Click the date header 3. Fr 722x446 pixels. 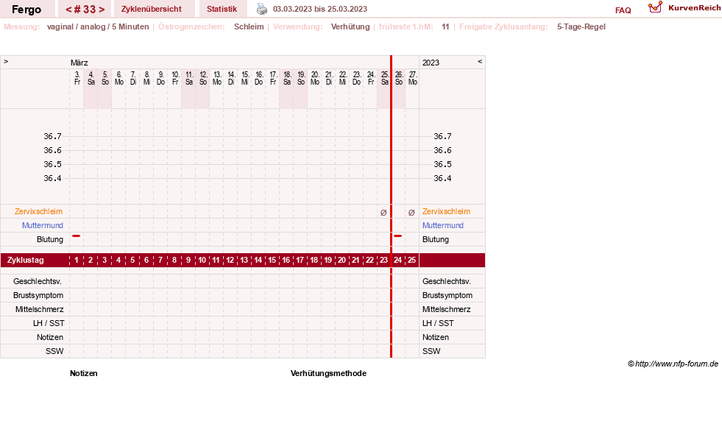click(x=77, y=78)
